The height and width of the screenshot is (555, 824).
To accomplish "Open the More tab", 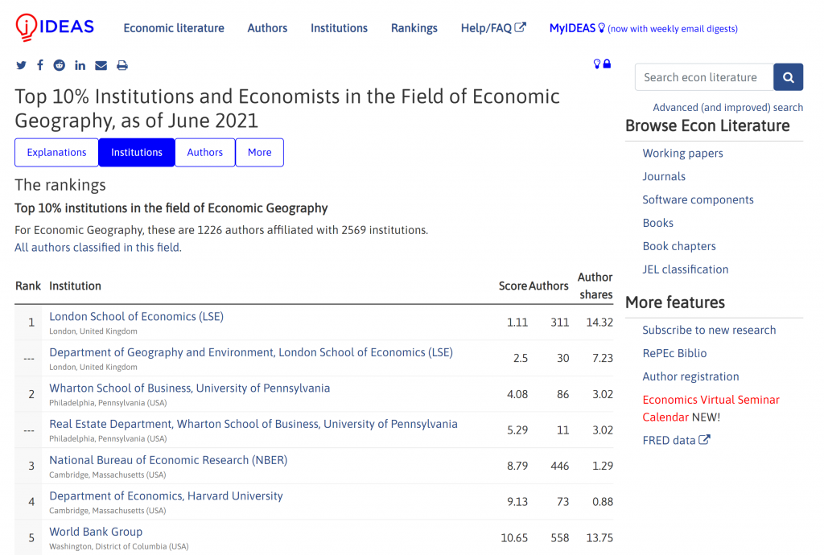I will (260, 152).
